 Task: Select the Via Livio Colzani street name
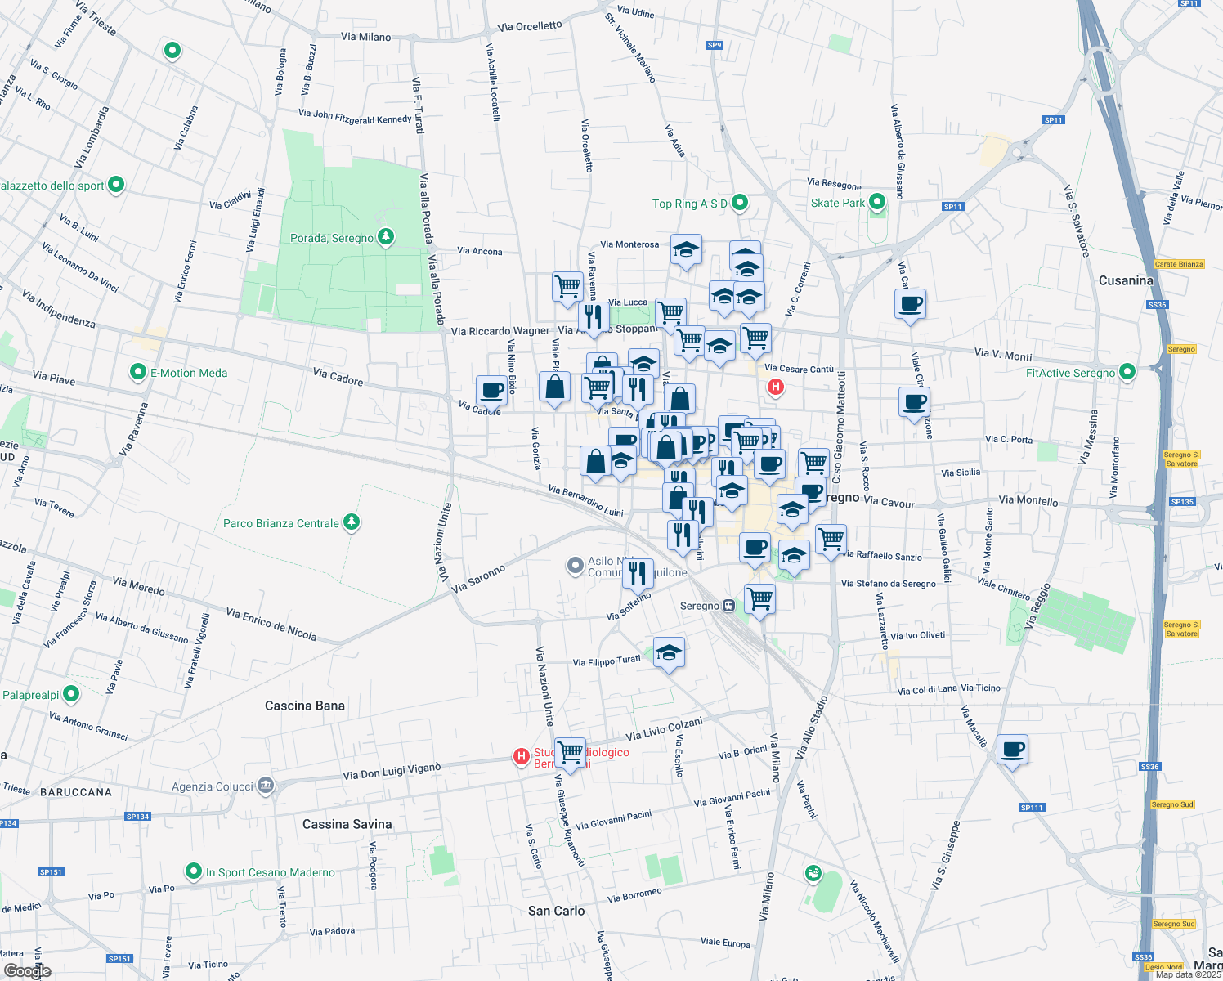(x=664, y=728)
